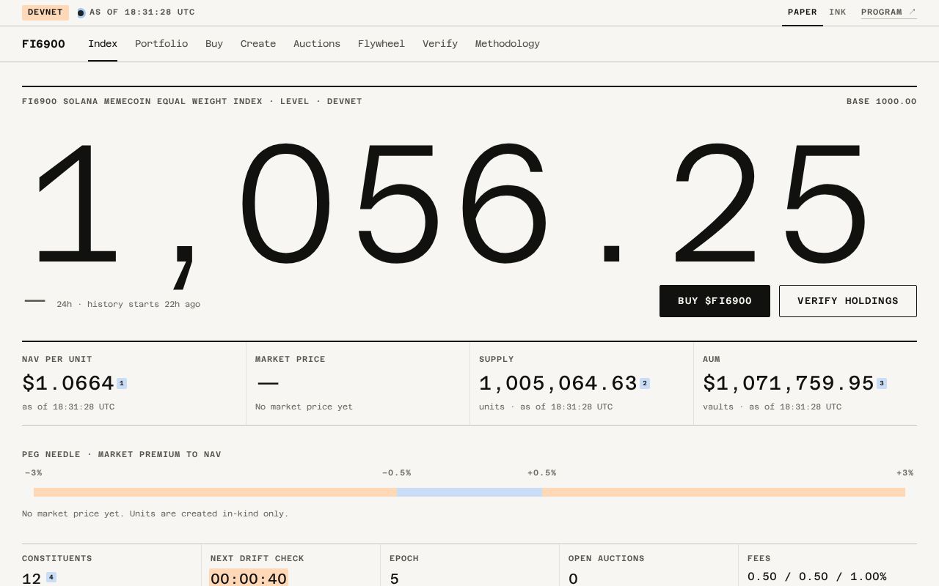Click footnote marker 1 beside NAV per unit
939x586 pixels.
coord(122,383)
